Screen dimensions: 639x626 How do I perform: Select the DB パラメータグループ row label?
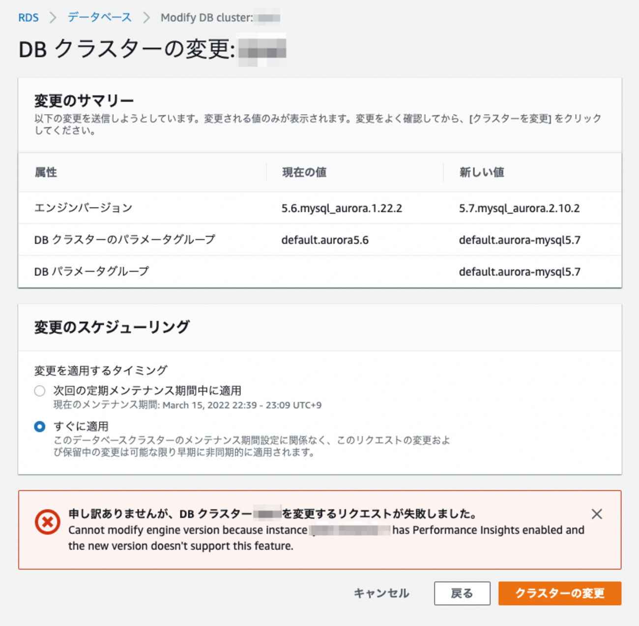coord(91,271)
